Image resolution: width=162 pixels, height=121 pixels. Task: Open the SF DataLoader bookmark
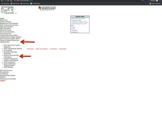[x=35, y=4]
